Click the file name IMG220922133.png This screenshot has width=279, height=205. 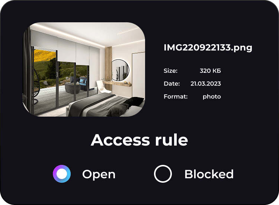pyautogui.click(x=208, y=48)
